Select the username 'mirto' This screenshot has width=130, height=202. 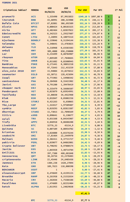pyautogui.click(x=6, y=30)
